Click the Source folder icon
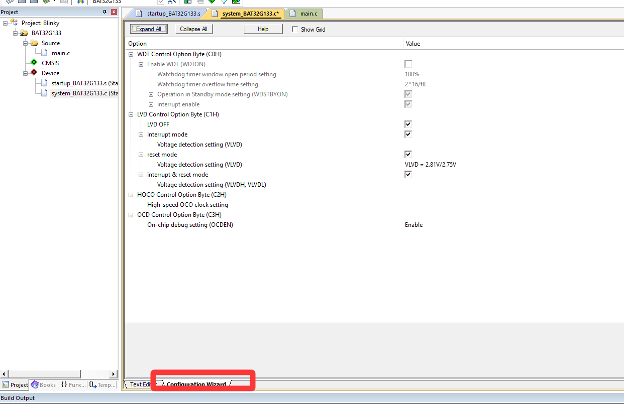Image resolution: width=624 pixels, height=405 pixels. (x=34, y=43)
